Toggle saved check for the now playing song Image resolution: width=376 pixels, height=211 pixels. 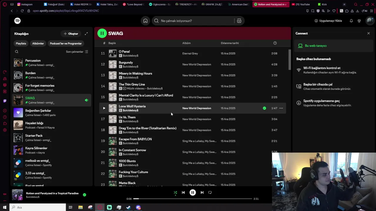pos(85,195)
